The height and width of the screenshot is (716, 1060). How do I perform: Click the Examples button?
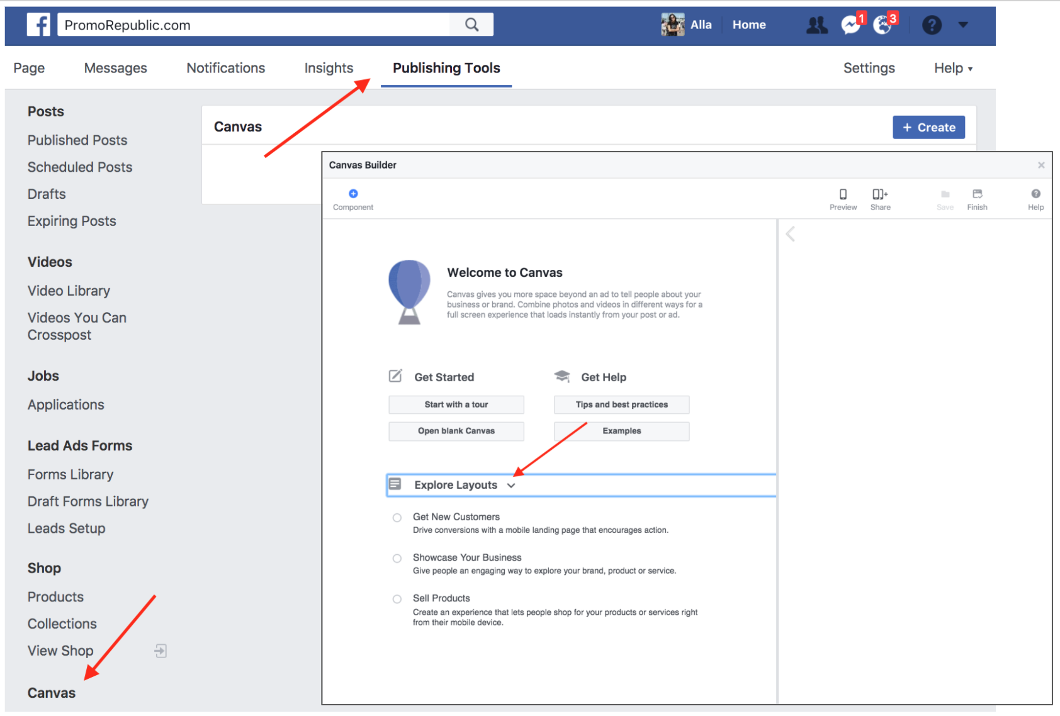[621, 431]
